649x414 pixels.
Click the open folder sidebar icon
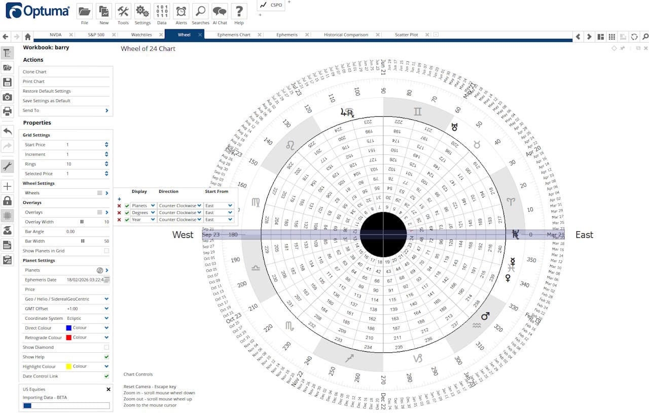click(x=7, y=67)
